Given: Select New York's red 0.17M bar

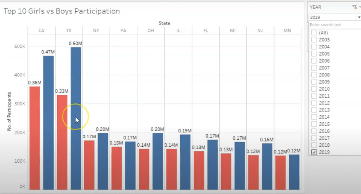Looking at the screenshot, I should click(89, 165).
